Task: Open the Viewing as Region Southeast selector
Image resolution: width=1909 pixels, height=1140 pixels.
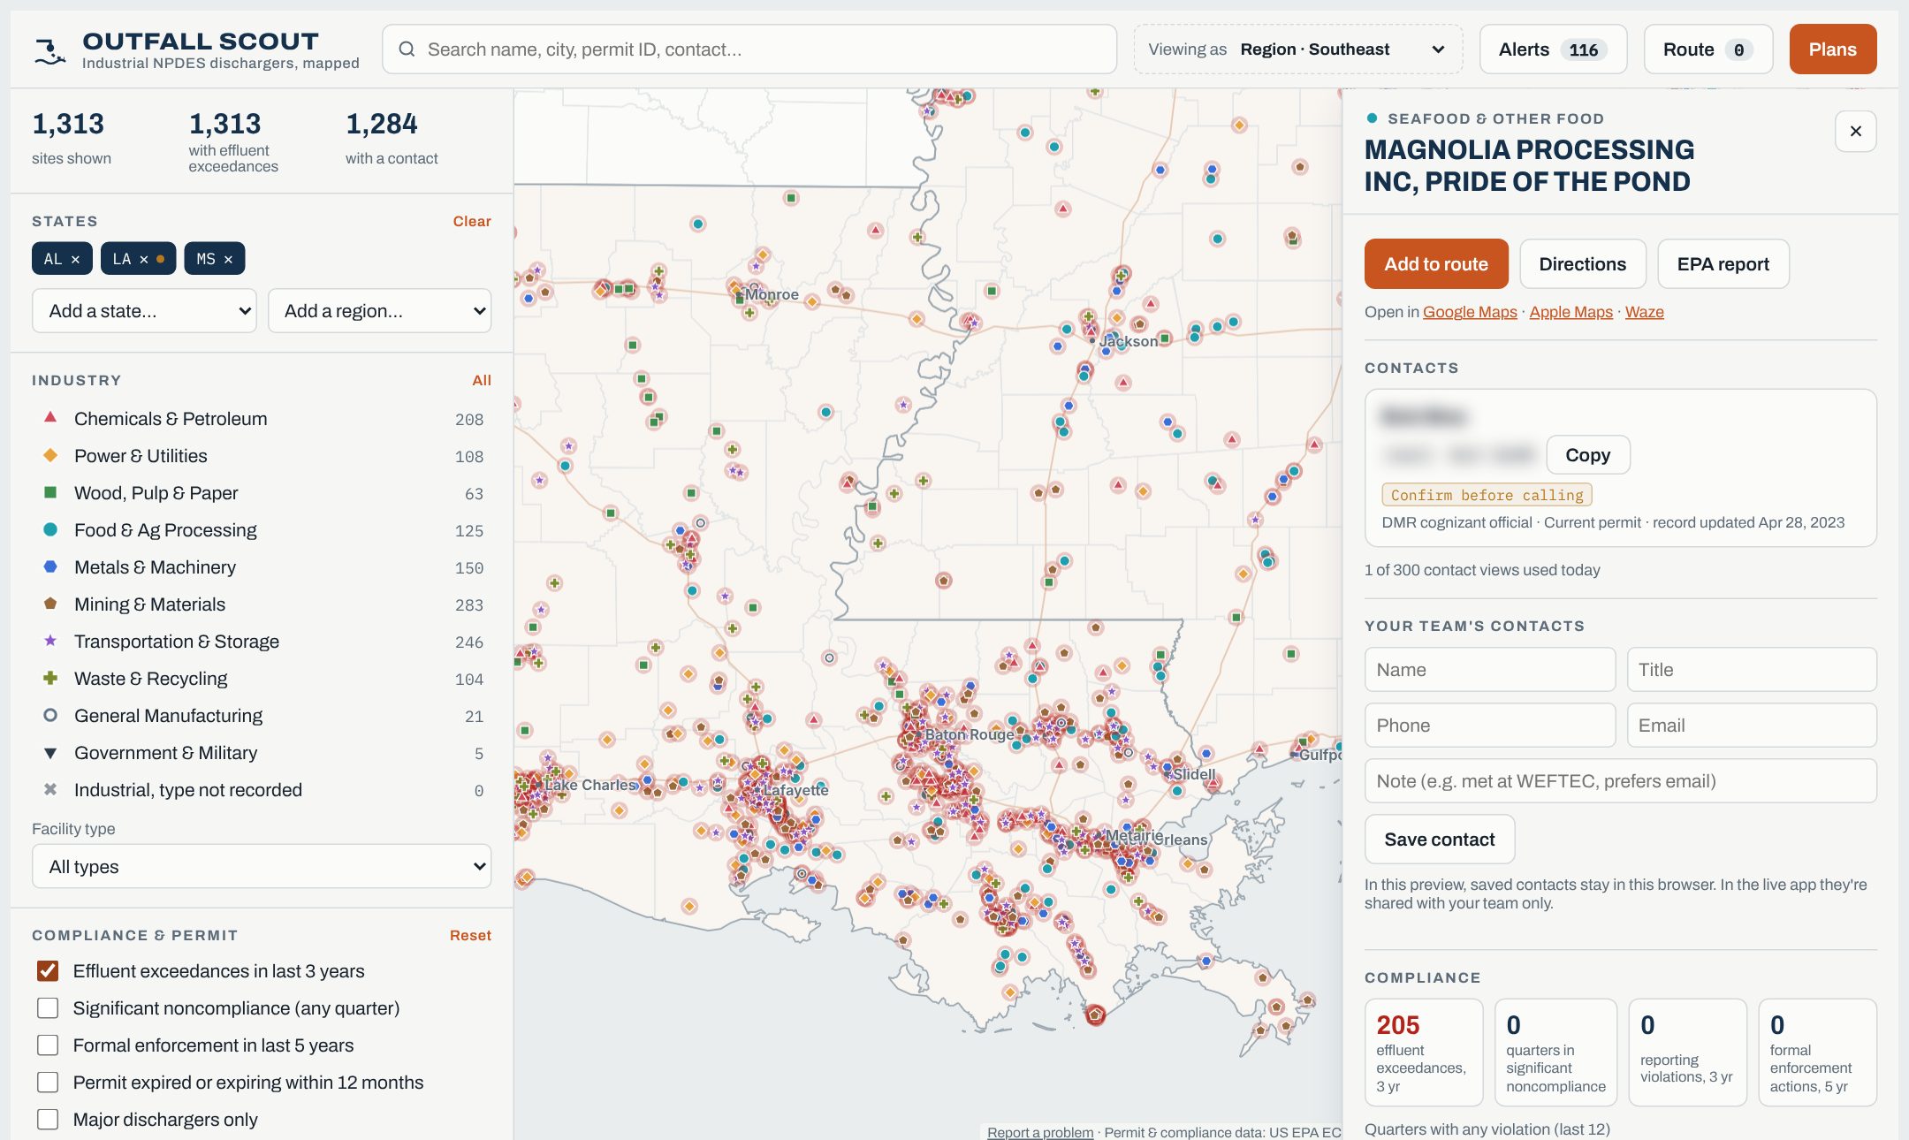Action: (x=1298, y=49)
